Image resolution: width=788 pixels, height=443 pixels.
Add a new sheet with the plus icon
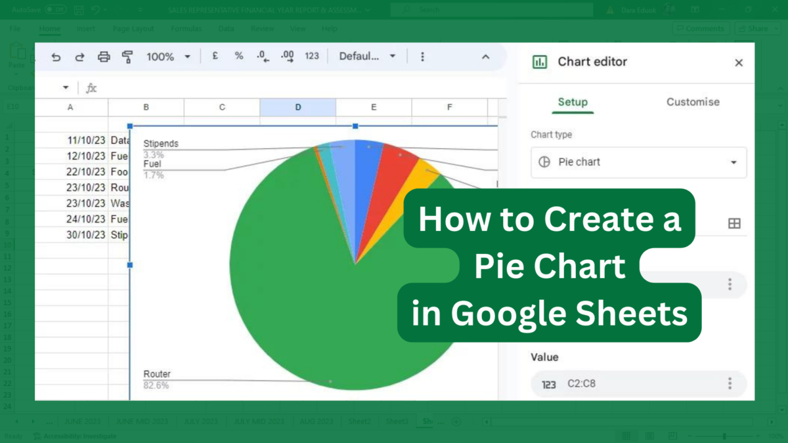tap(457, 421)
